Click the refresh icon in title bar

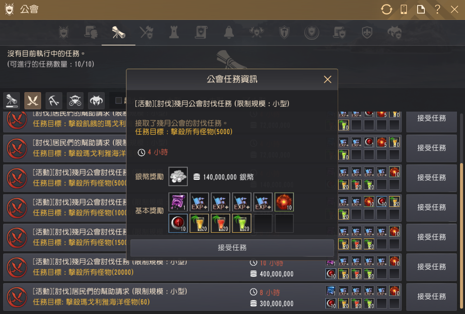(x=386, y=9)
